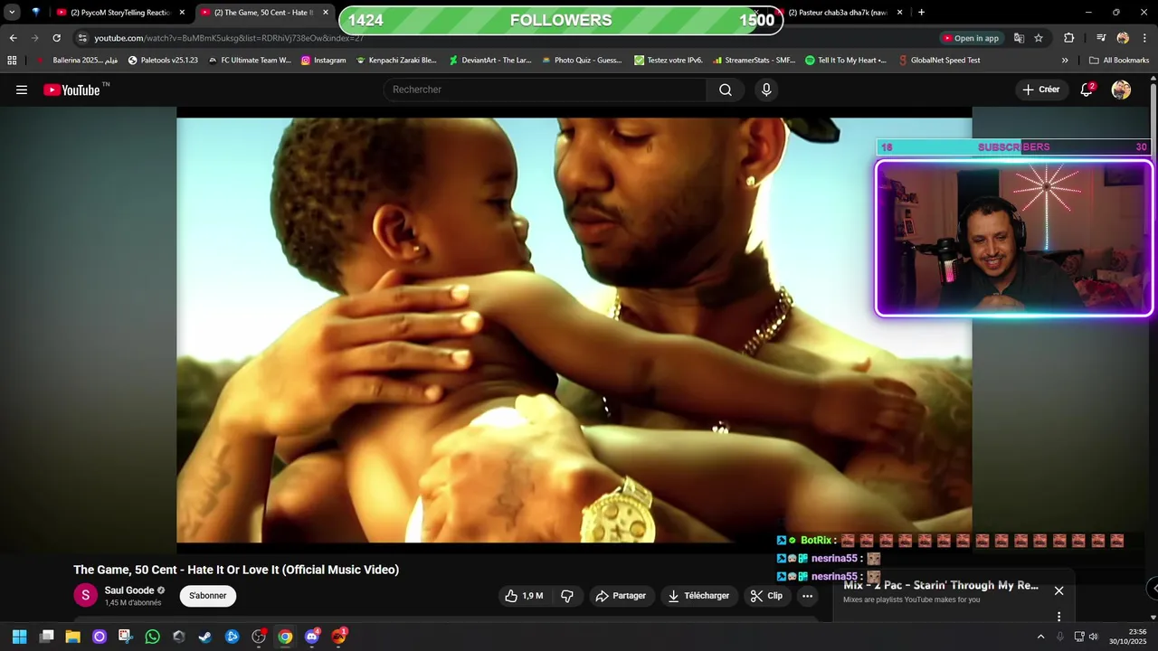Click the YouTube search magnifier button
Viewport: 1158px width, 651px height.
click(726, 90)
